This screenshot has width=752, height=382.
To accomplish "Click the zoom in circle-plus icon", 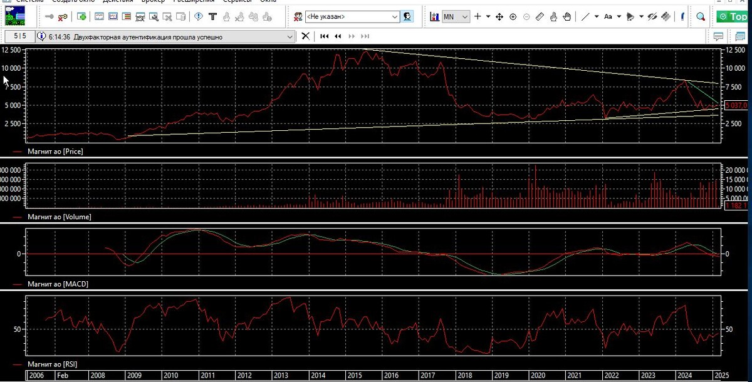I will pos(513,17).
